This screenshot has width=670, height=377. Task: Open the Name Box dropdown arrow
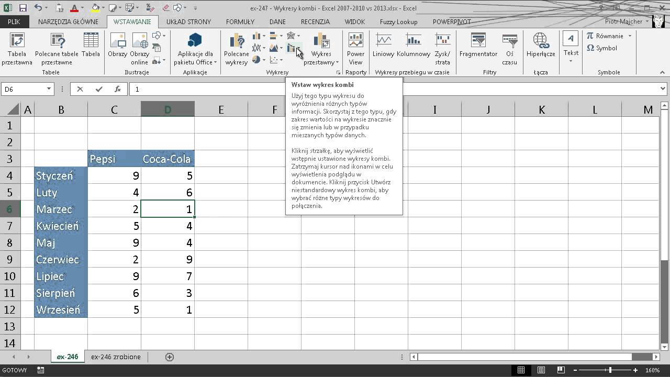click(x=49, y=89)
